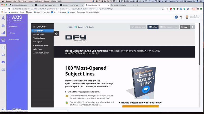
Task: Click the Jason Drohn profile avatar
Action: (x=187, y=17)
